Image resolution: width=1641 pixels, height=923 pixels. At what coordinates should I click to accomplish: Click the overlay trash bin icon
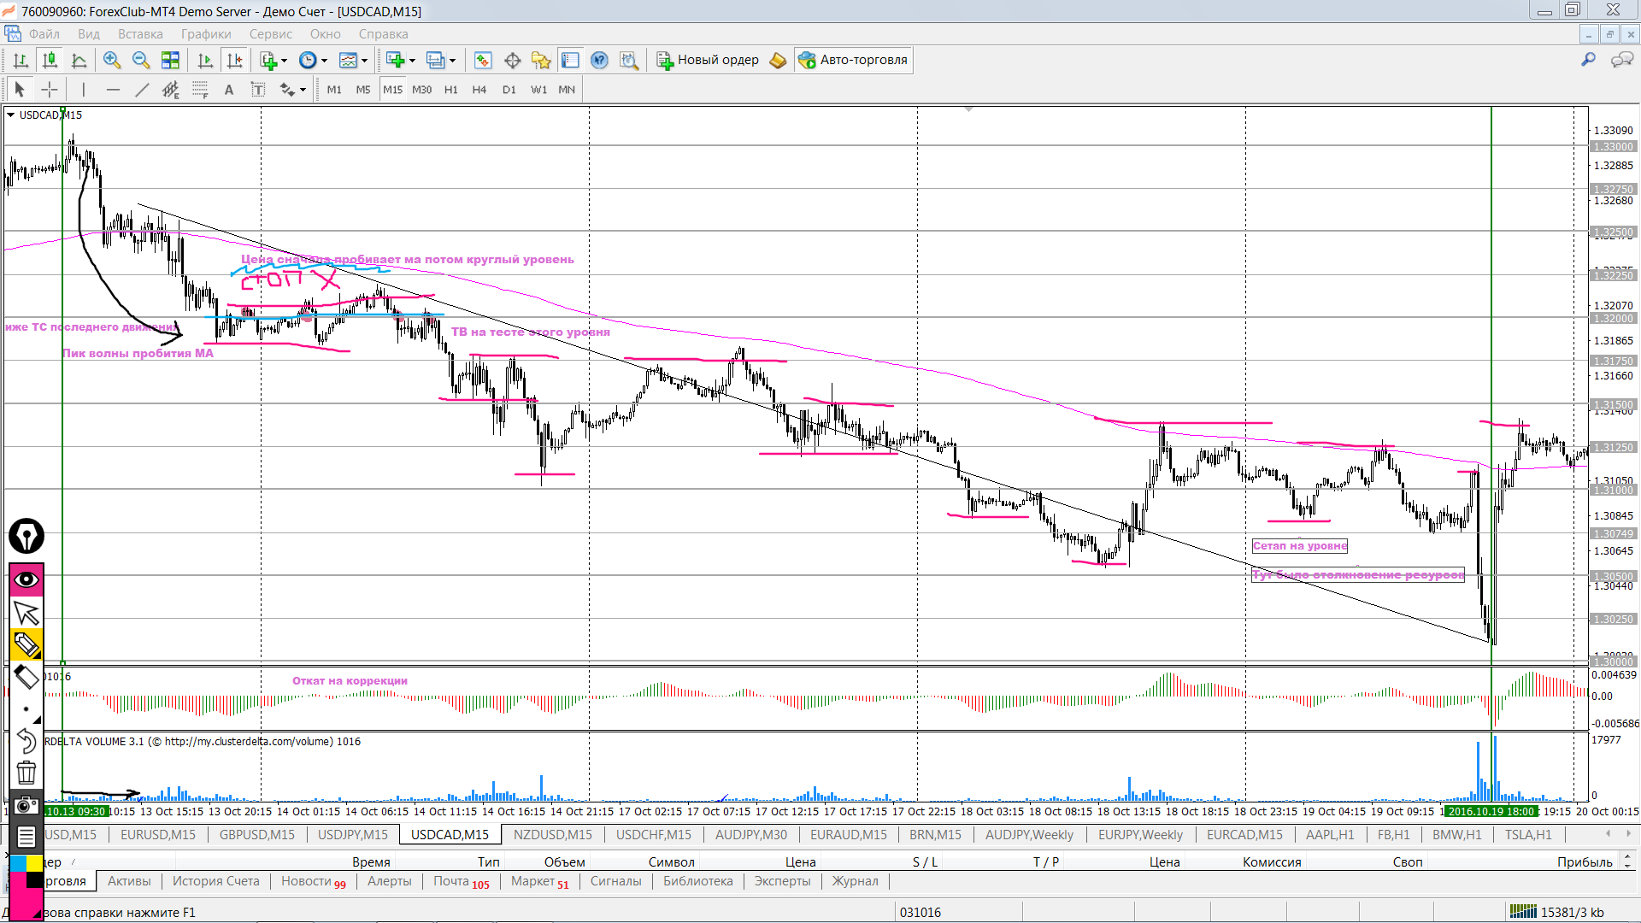pyautogui.click(x=26, y=773)
